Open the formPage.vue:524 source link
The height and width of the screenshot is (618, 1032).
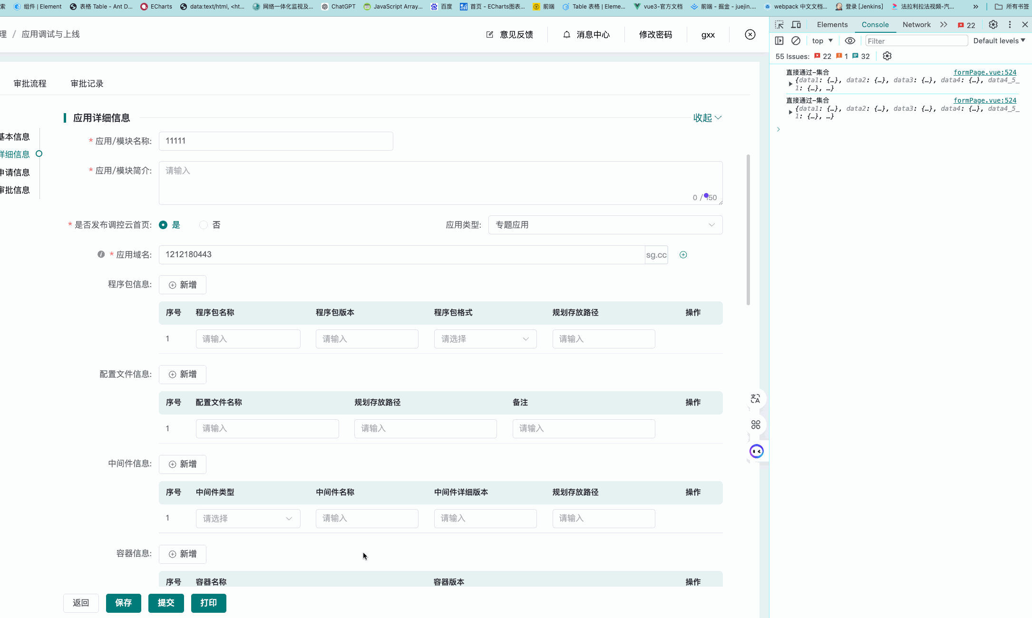pyautogui.click(x=985, y=72)
